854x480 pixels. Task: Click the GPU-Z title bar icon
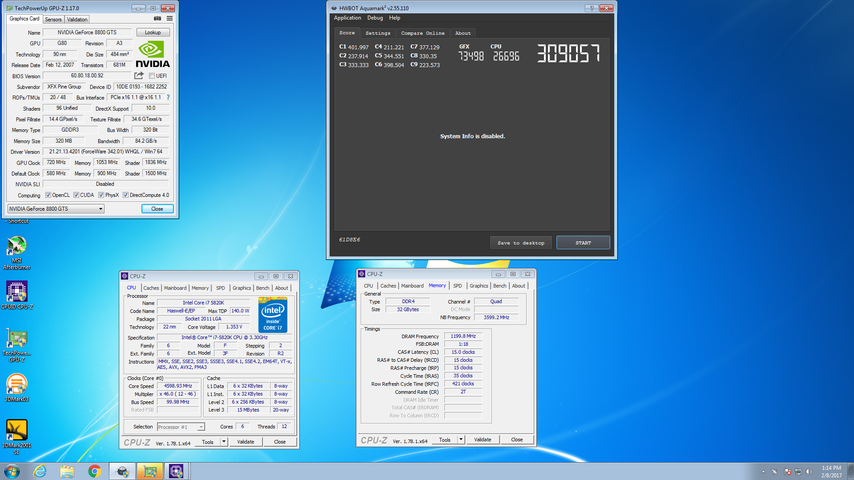click(9, 8)
